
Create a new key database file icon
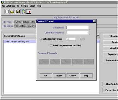pos(7,12)
